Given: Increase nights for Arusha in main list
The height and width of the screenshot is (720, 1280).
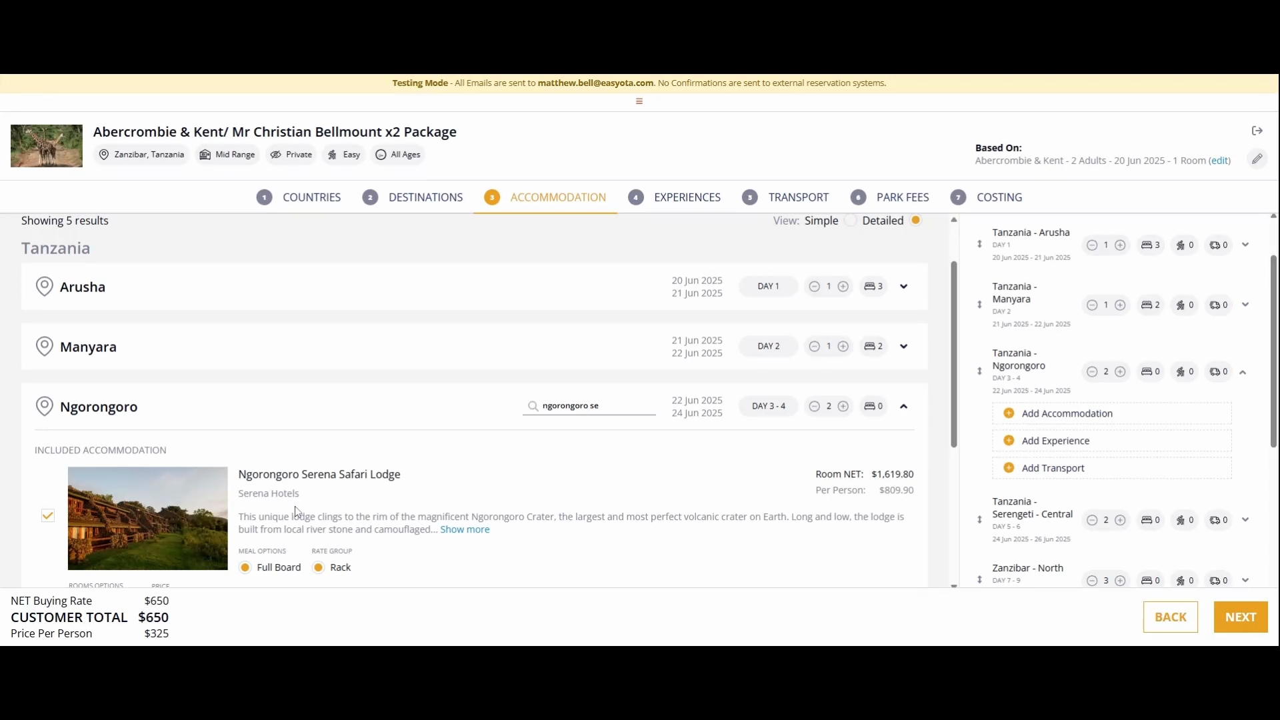Looking at the screenshot, I should click(843, 287).
